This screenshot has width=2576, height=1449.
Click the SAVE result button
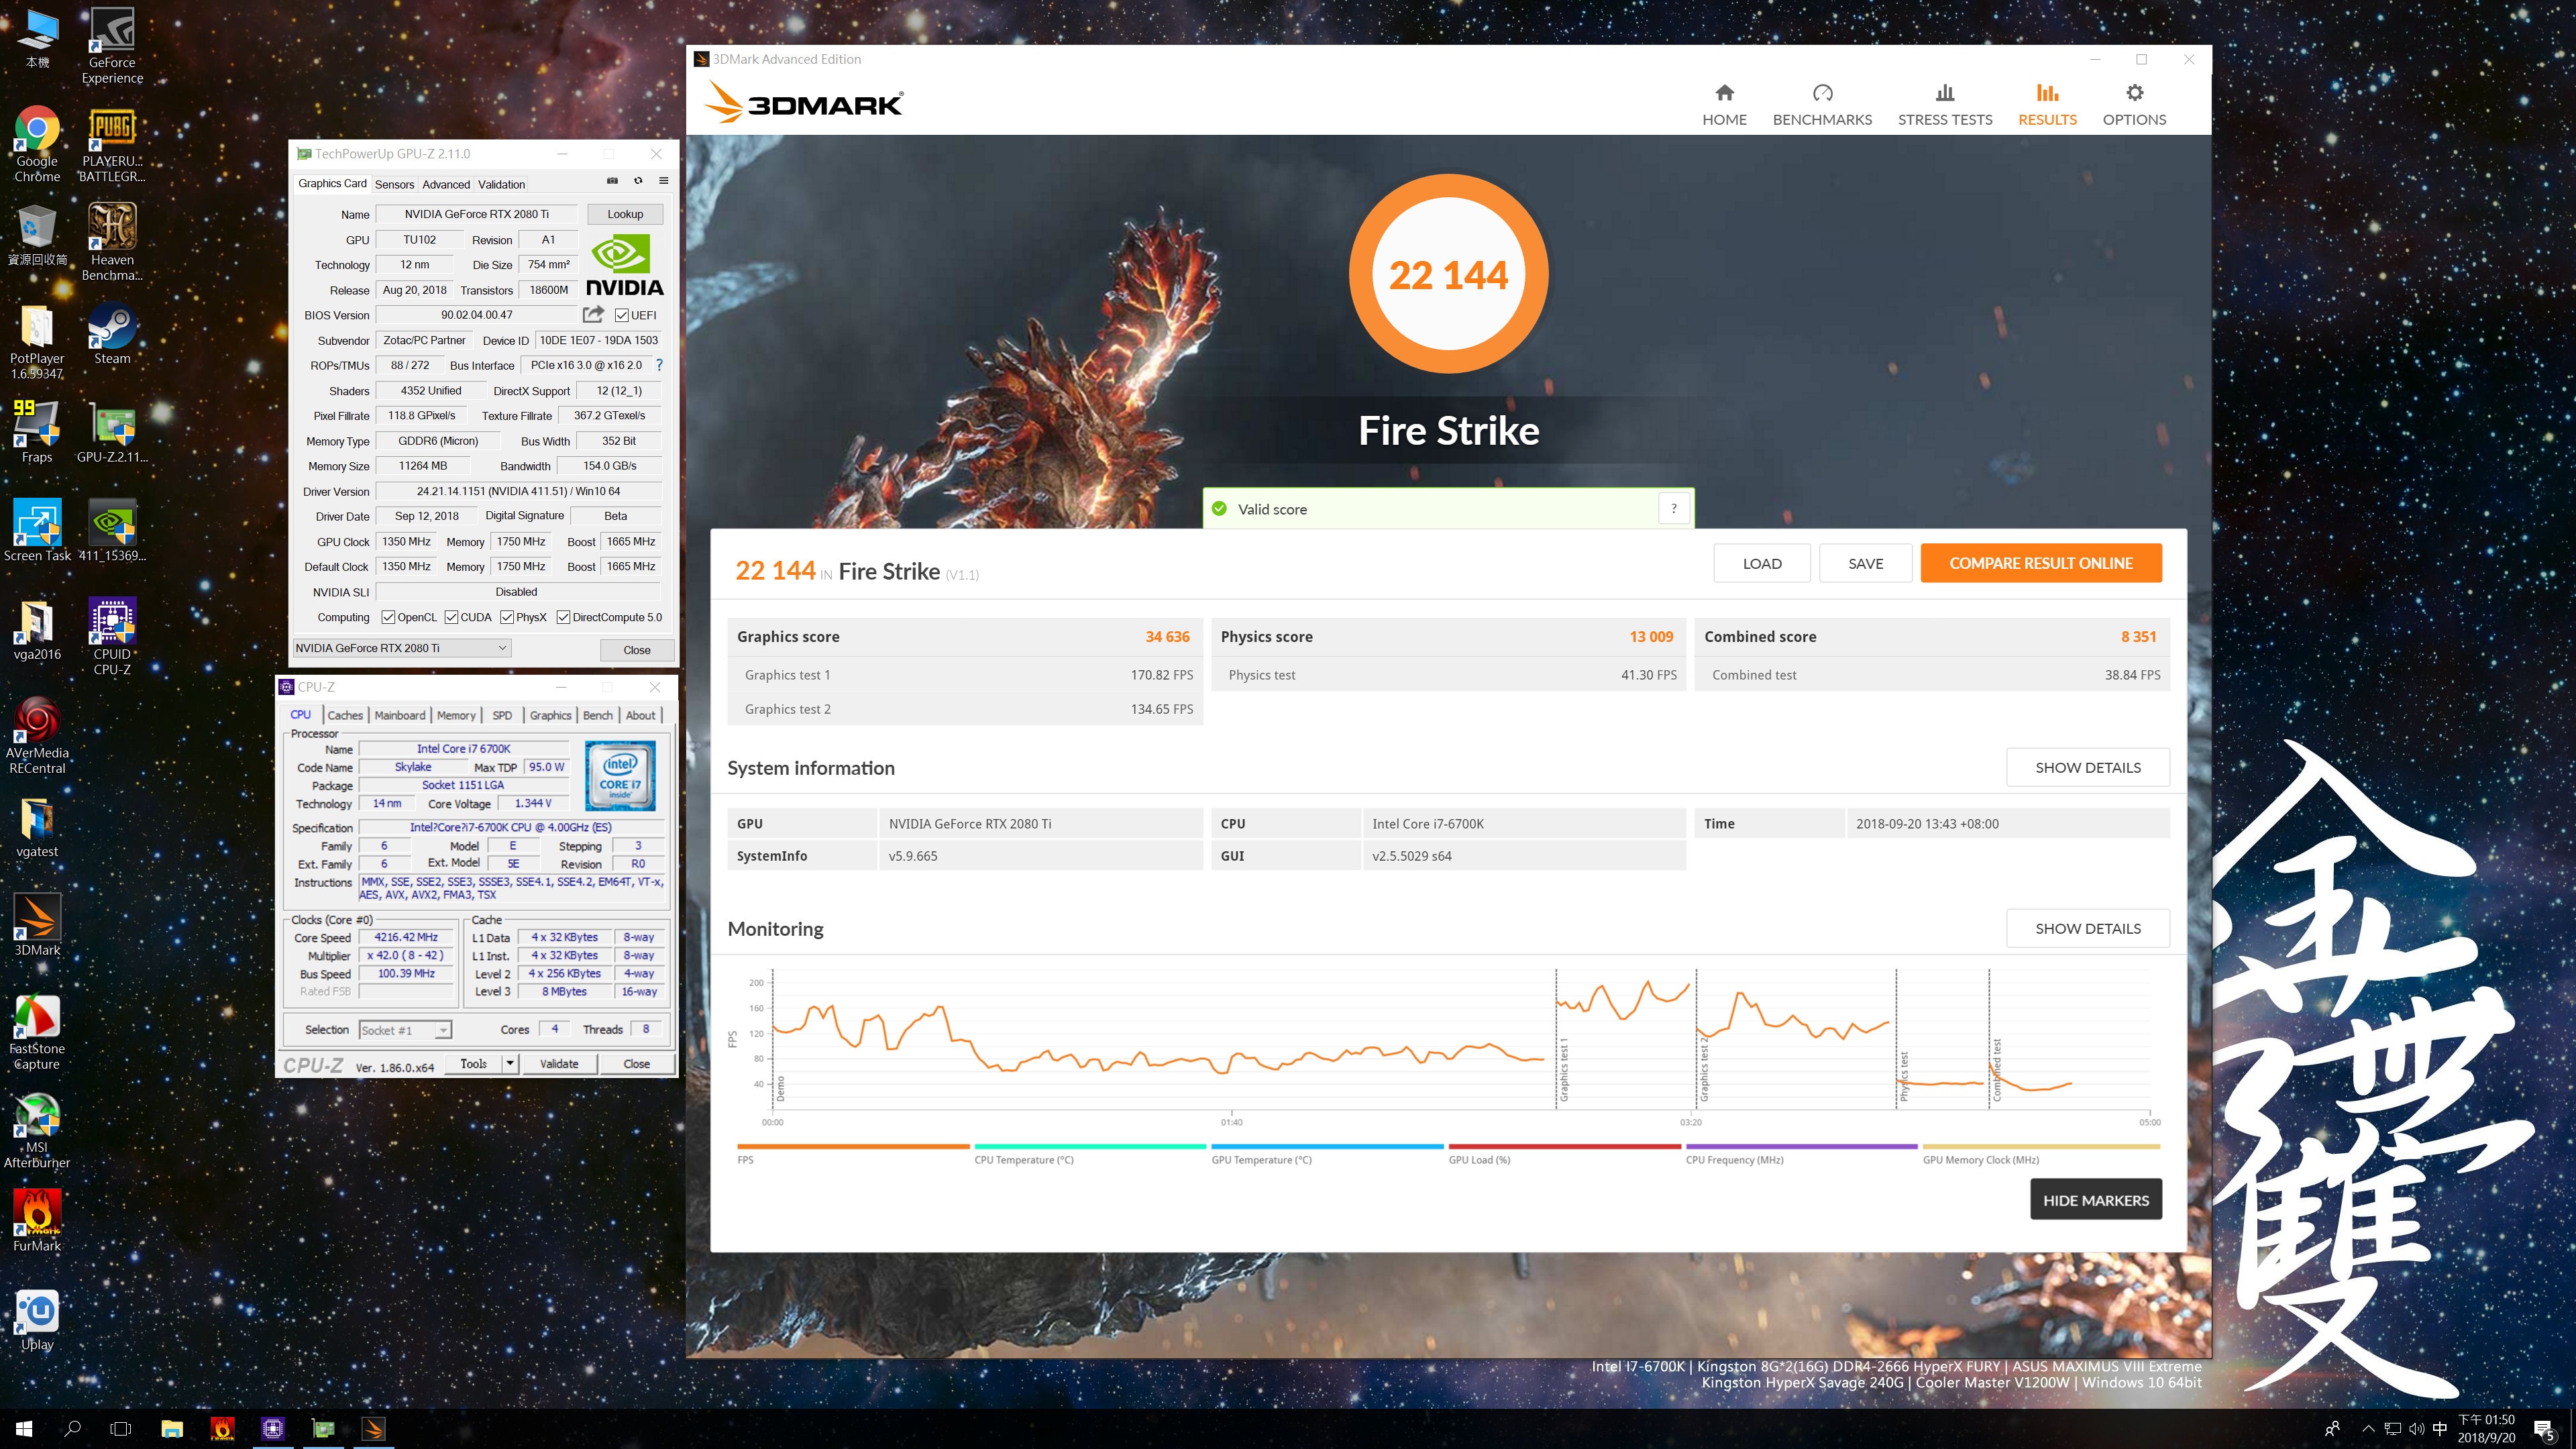click(x=1866, y=563)
